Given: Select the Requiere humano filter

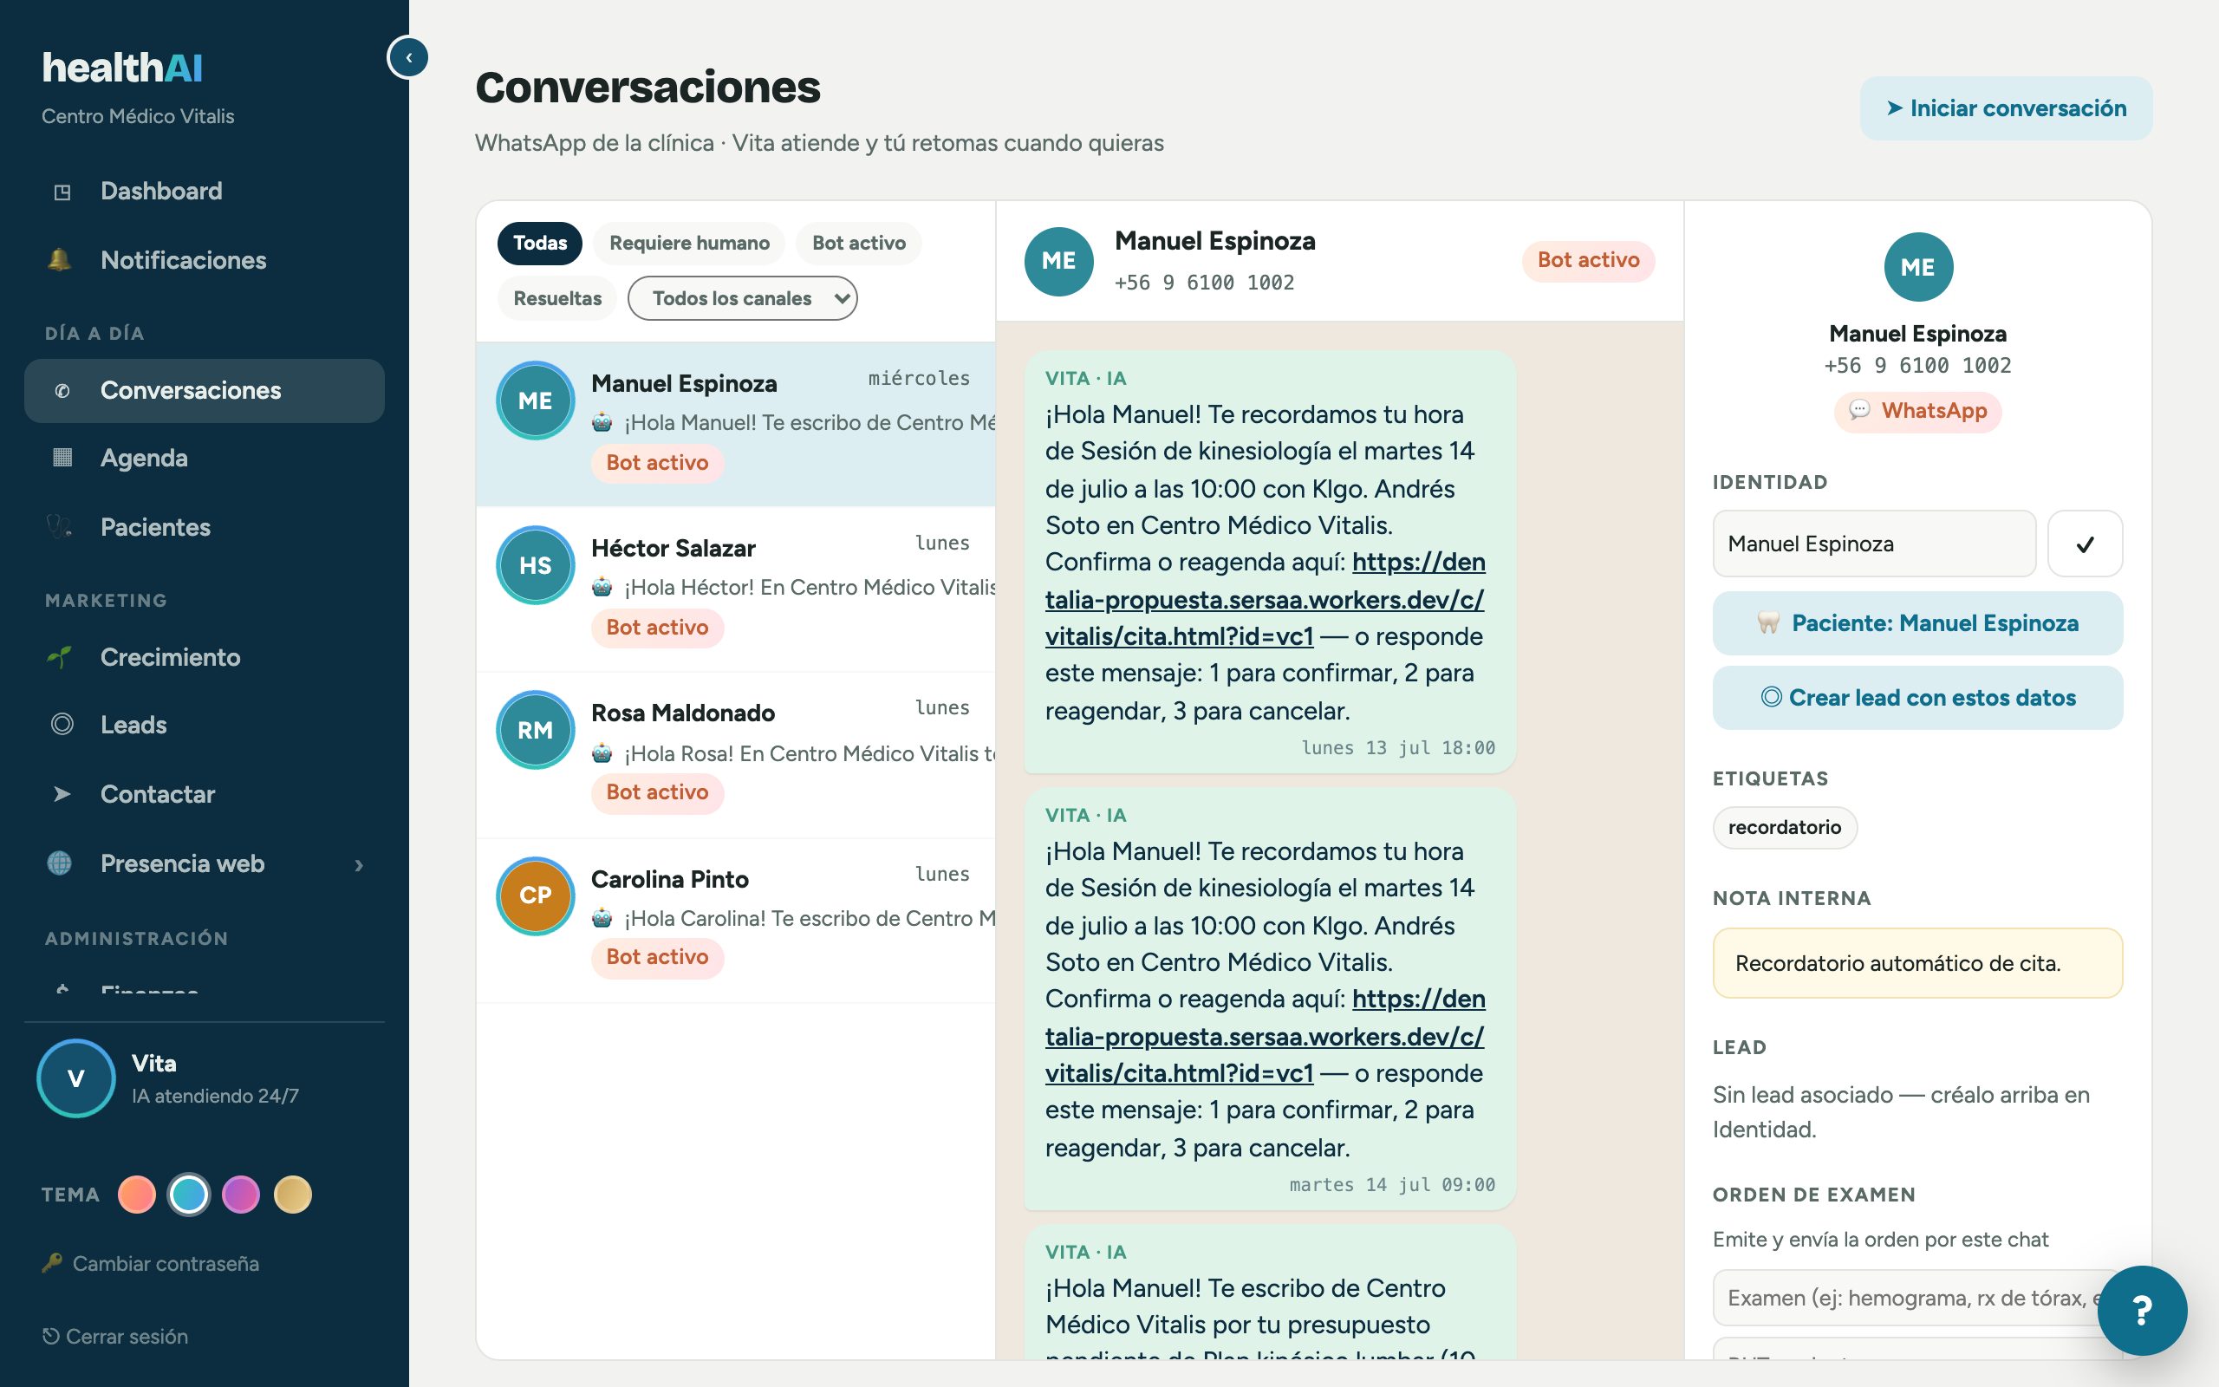Looking at the screenshot, I should pos(690,243).
